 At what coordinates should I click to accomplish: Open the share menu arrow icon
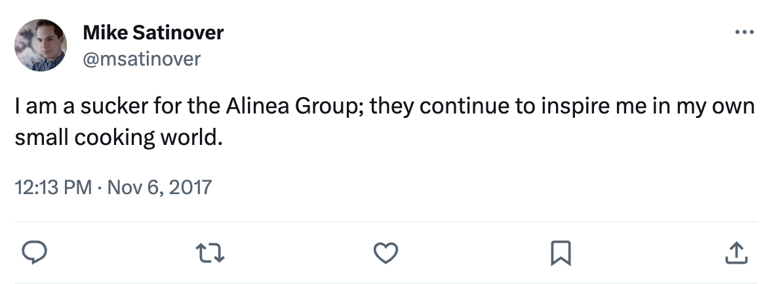[736, 253]
